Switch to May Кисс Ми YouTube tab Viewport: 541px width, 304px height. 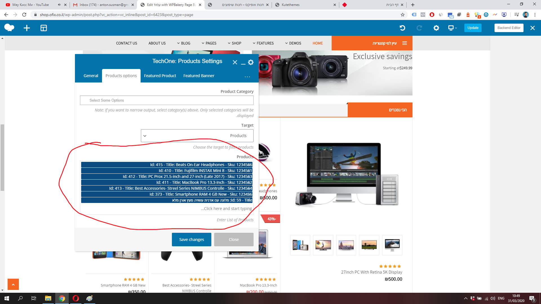tap(35, 5)
